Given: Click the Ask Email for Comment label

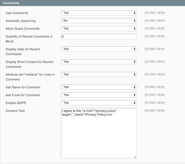Looking at the screenshot, I should [23, 95].
